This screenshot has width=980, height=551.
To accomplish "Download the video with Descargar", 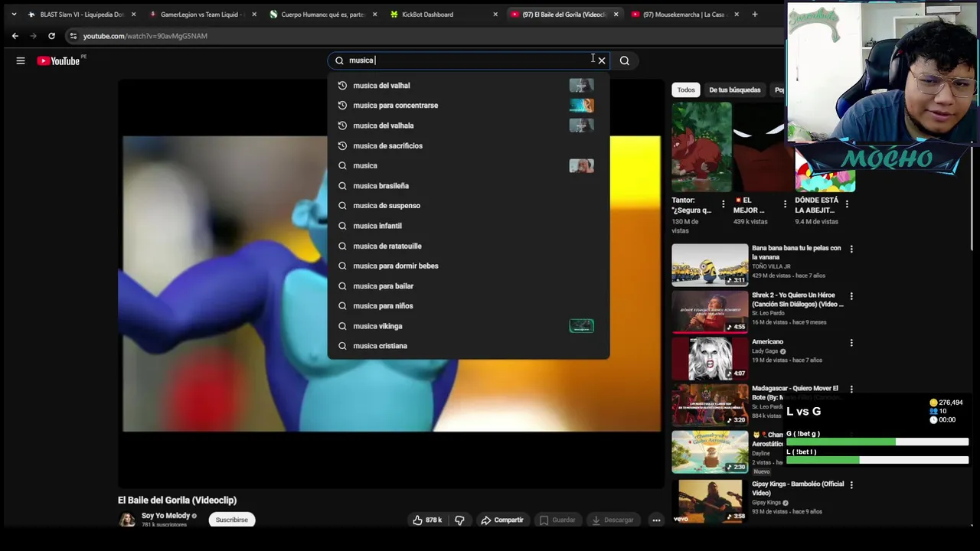I will pos(613,520).
